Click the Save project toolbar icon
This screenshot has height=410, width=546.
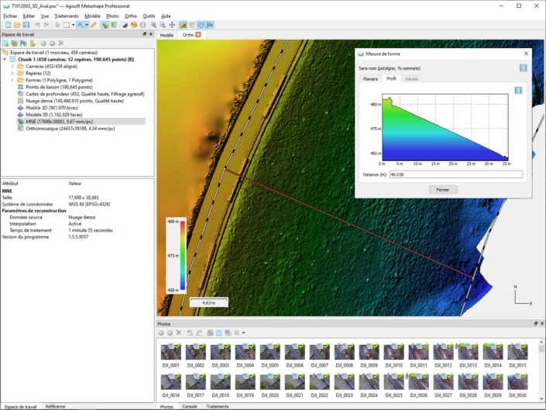[x=25, y=25]
